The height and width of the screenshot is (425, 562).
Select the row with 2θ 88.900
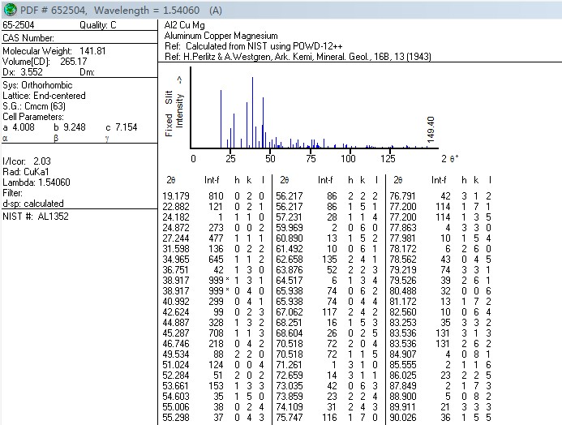pos(440,397)
